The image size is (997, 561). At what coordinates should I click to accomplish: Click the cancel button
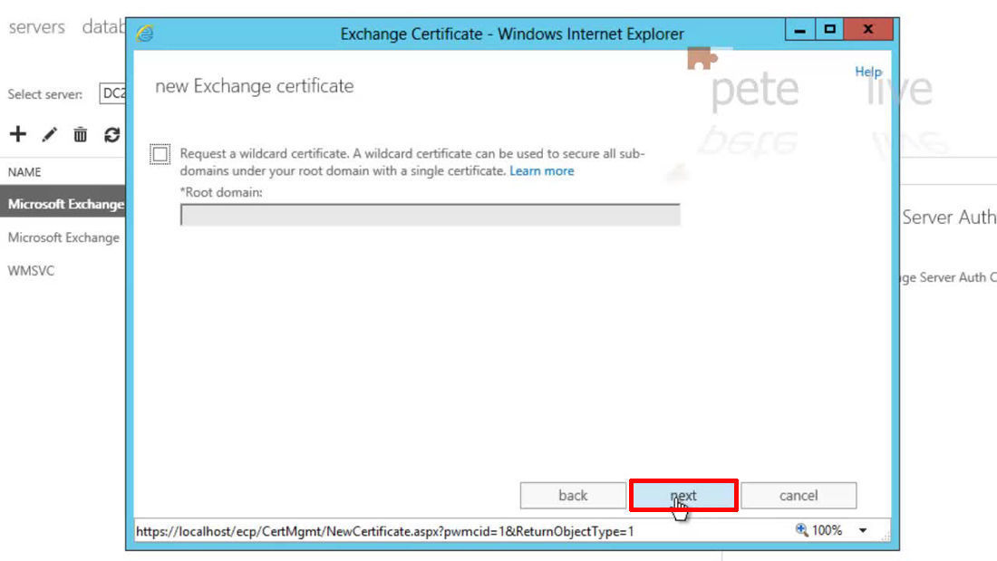pos(799,496)
